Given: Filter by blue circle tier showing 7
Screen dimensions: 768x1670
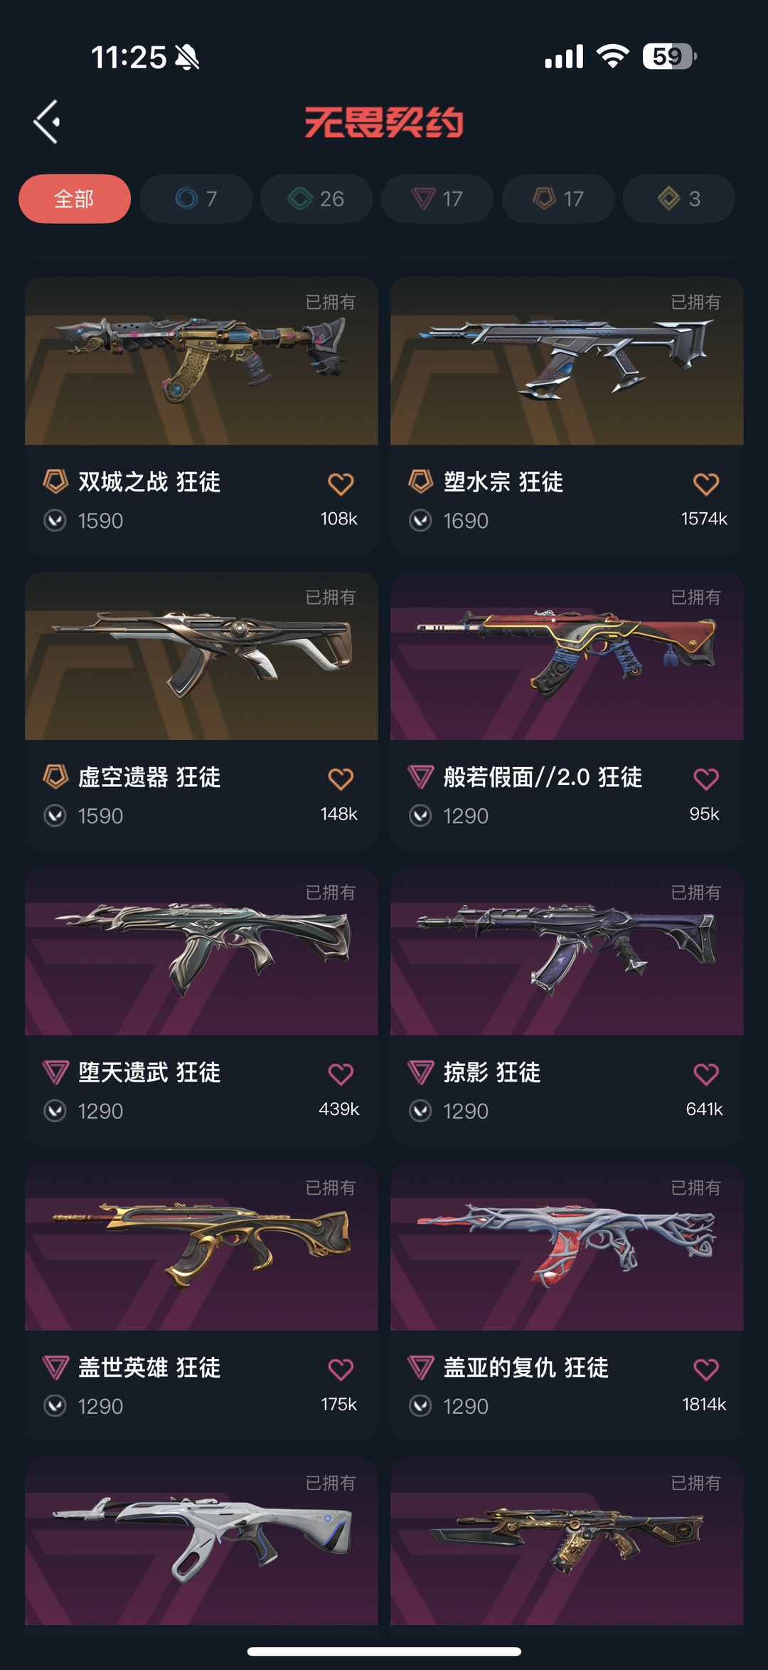Looking at the screenshot, I should coord(196,199).
